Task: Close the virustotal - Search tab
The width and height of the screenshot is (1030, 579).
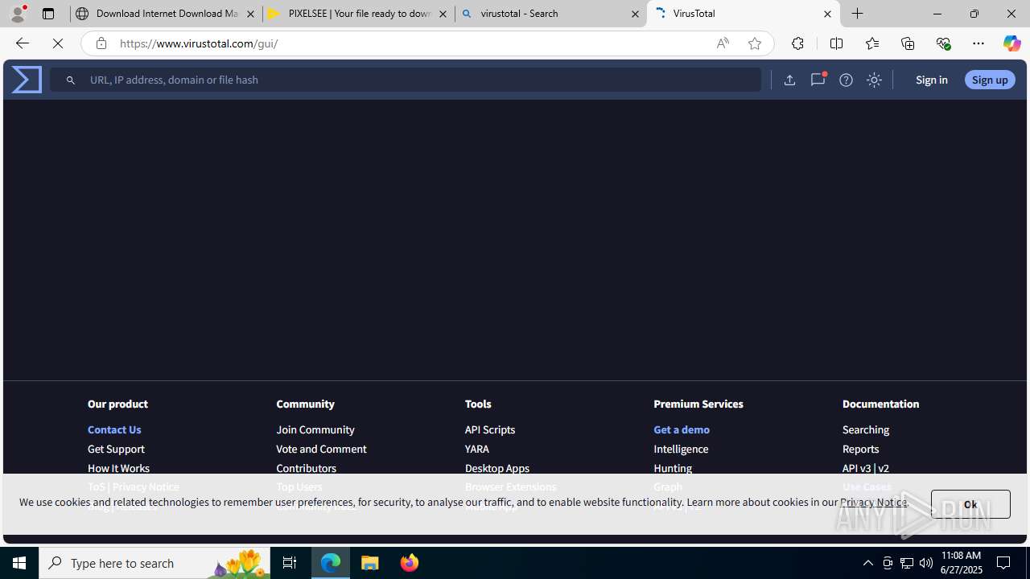Action: [635, 14]
